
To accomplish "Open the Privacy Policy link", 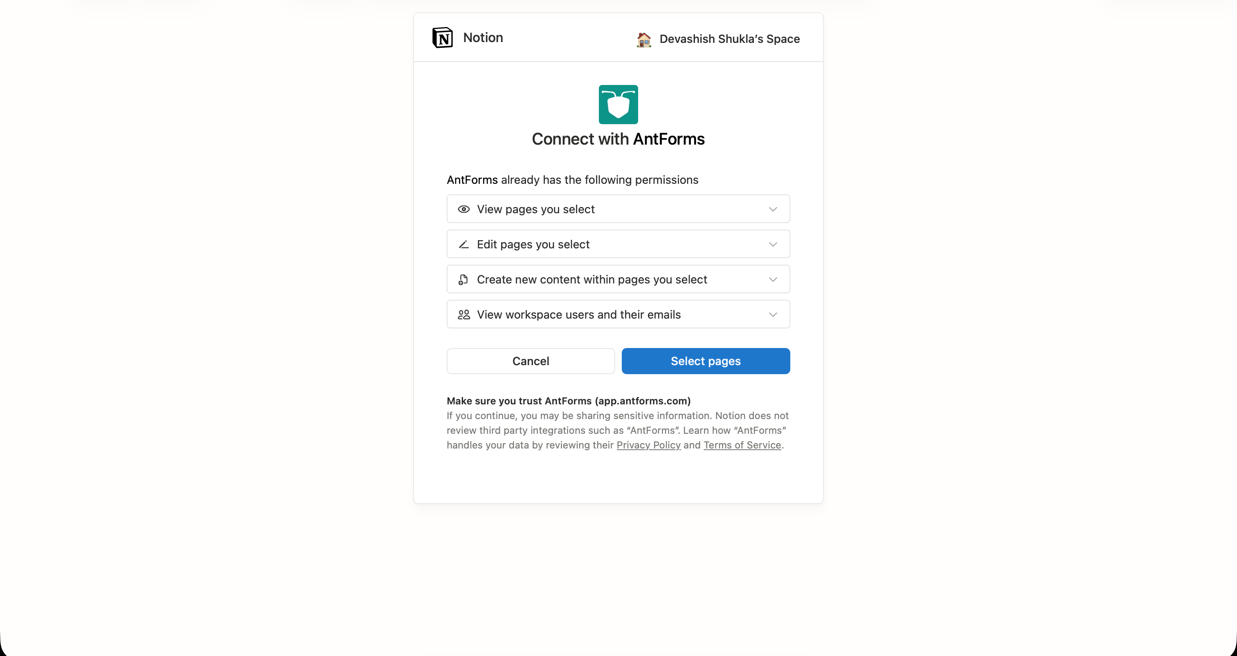I will [x=648, y=445].
